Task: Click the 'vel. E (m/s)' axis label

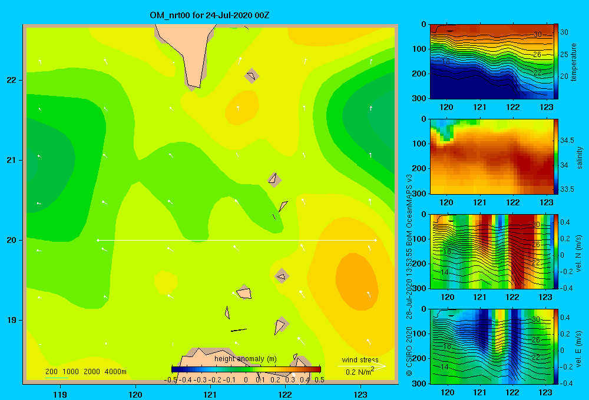Action: point(579,348)
